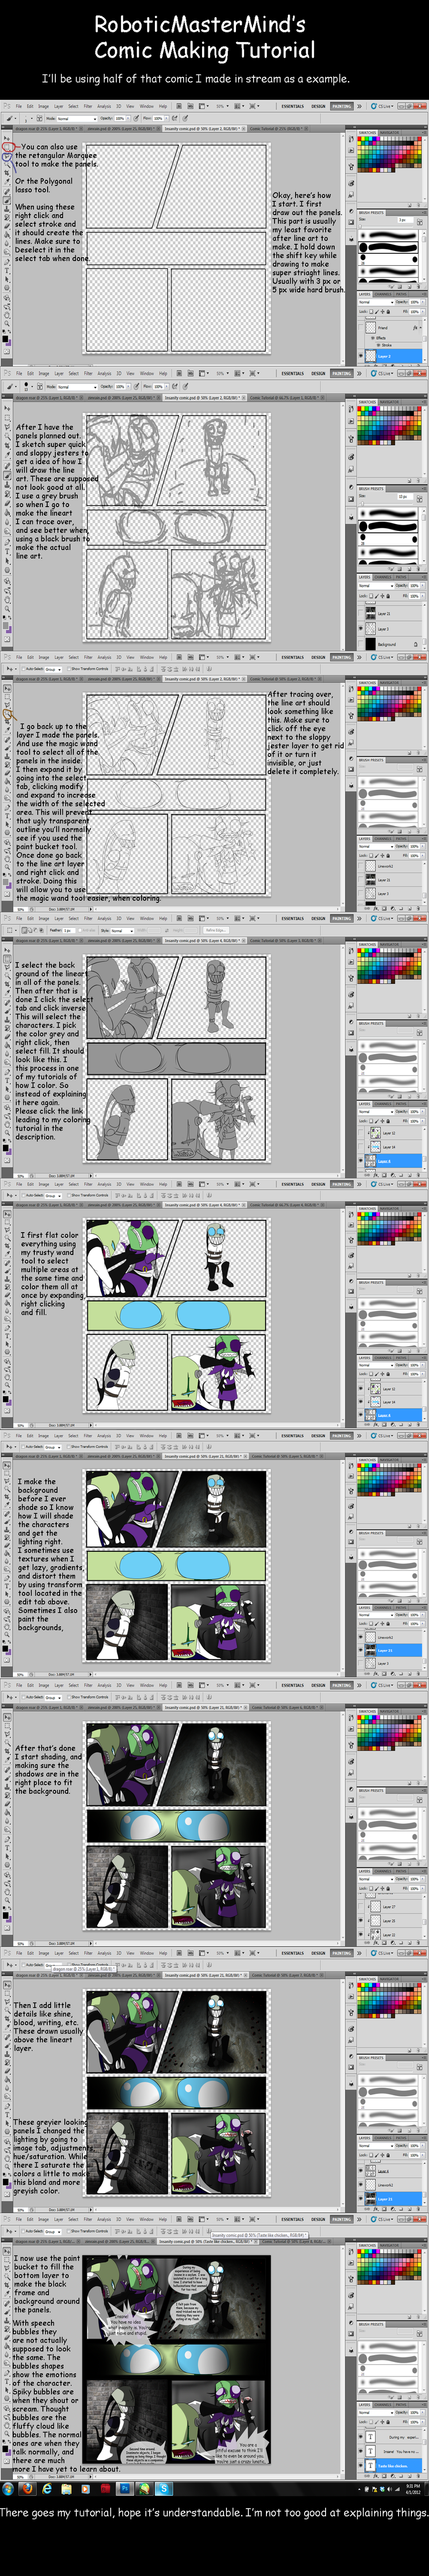Open the Image menu in the topmost menu bar

point(44,106)
